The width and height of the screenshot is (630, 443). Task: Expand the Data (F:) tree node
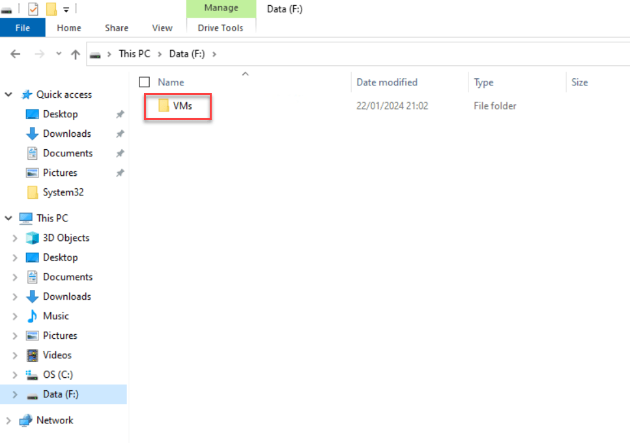pyautogui.click(x=15, y=394)
